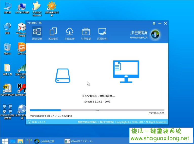The width and height of the screenshot is (194, 144).
Task: Open 其他工具 folder on desktop
Action: point(7,70)
